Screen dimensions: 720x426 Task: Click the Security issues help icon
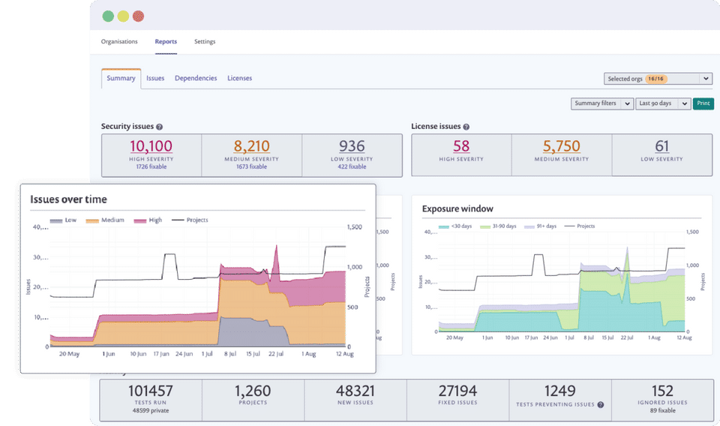pos(160,127)
